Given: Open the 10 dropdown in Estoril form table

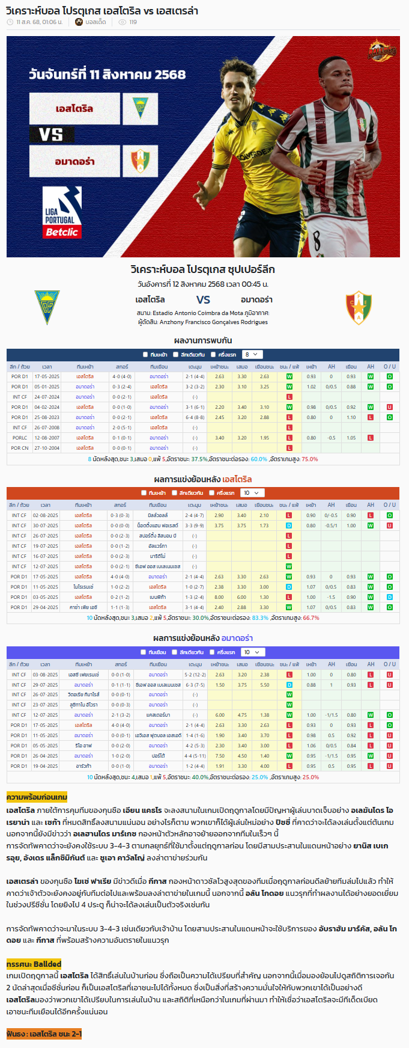Looking at the screenshot, I should [x=252, y=493].
